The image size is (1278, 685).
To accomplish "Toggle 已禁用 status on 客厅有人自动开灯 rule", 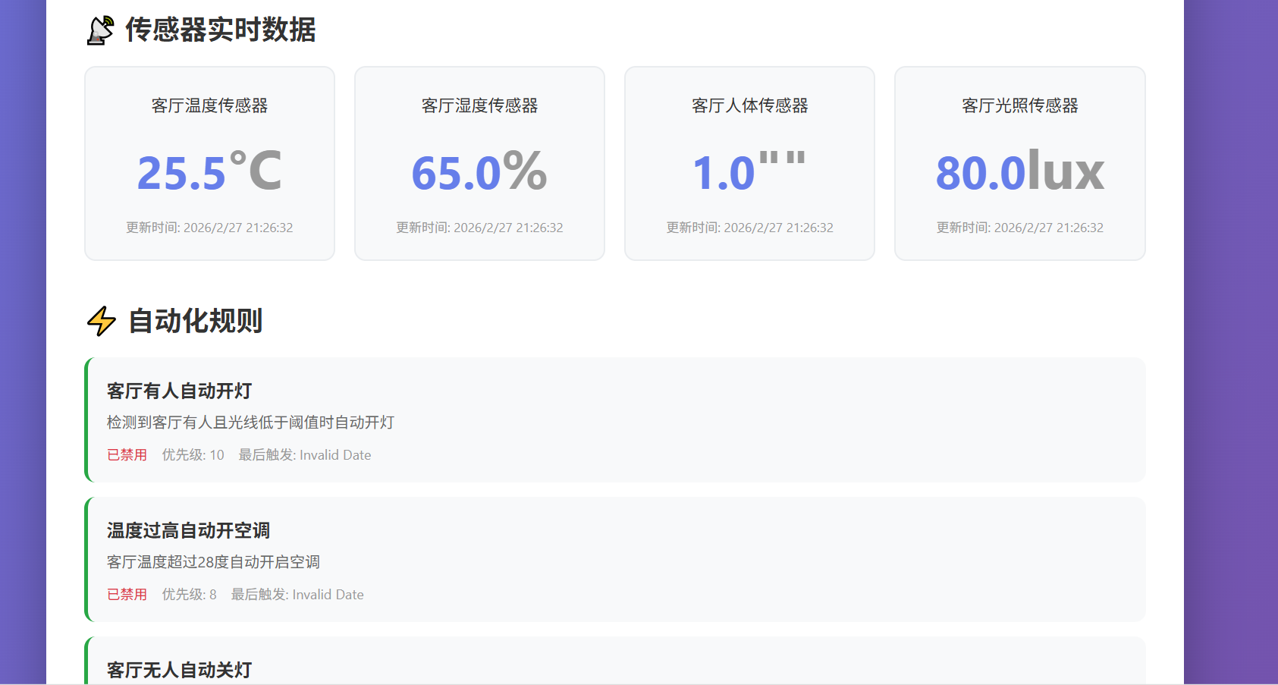I will coord(127,455).
